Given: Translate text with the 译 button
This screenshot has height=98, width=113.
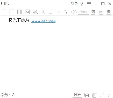Looking at the screenshot, I should click(109, 12).
